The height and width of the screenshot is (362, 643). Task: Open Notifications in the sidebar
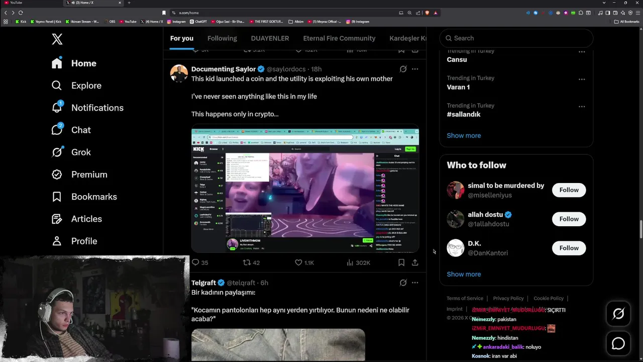pyautogui.click(x=87, y=108)
